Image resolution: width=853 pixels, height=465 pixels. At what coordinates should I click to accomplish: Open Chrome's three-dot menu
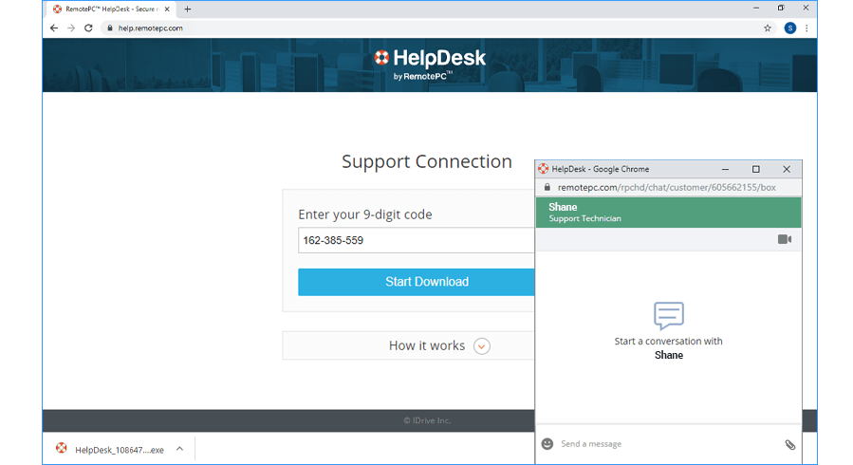coord(807,28)
